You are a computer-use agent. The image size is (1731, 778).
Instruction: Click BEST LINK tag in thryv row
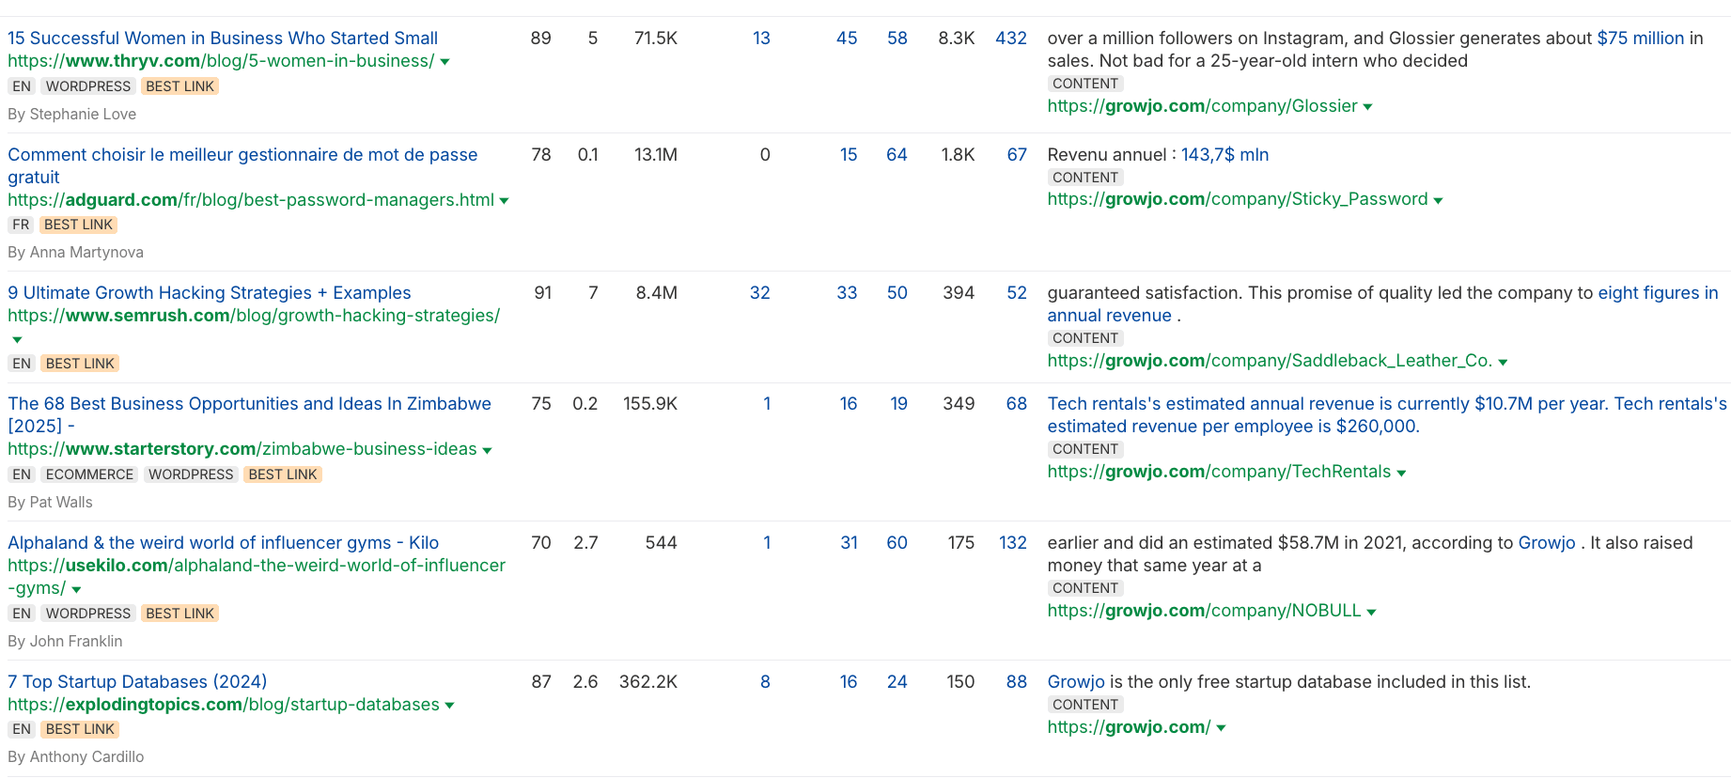[179, 86]
